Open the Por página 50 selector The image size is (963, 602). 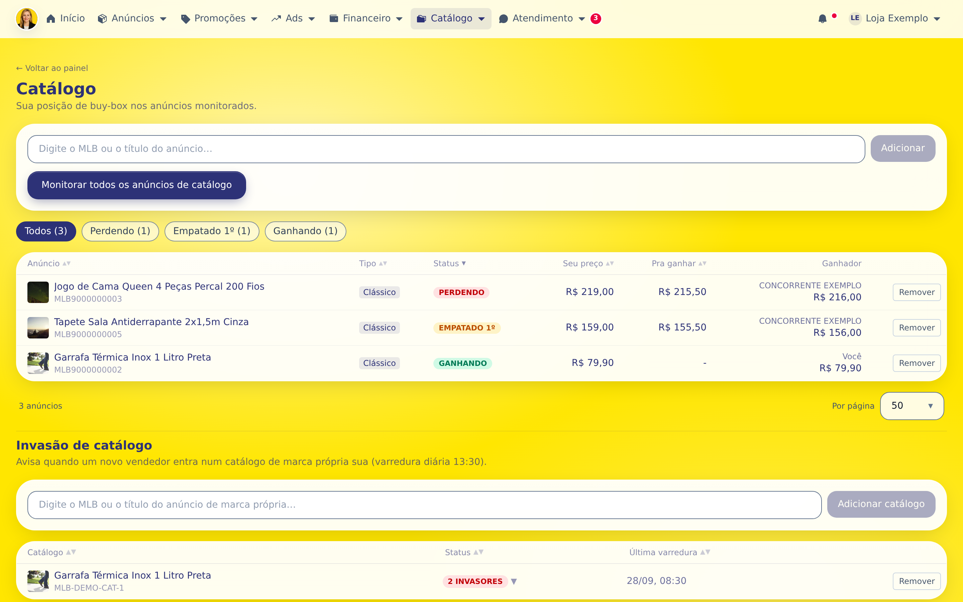[912, 406]
